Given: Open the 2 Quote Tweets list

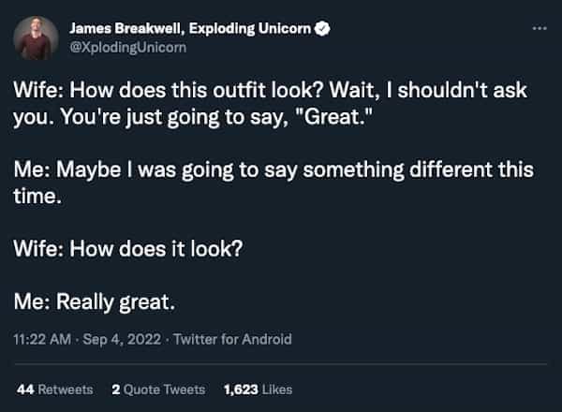Looking at the screenshot, I should coord(158,389).
